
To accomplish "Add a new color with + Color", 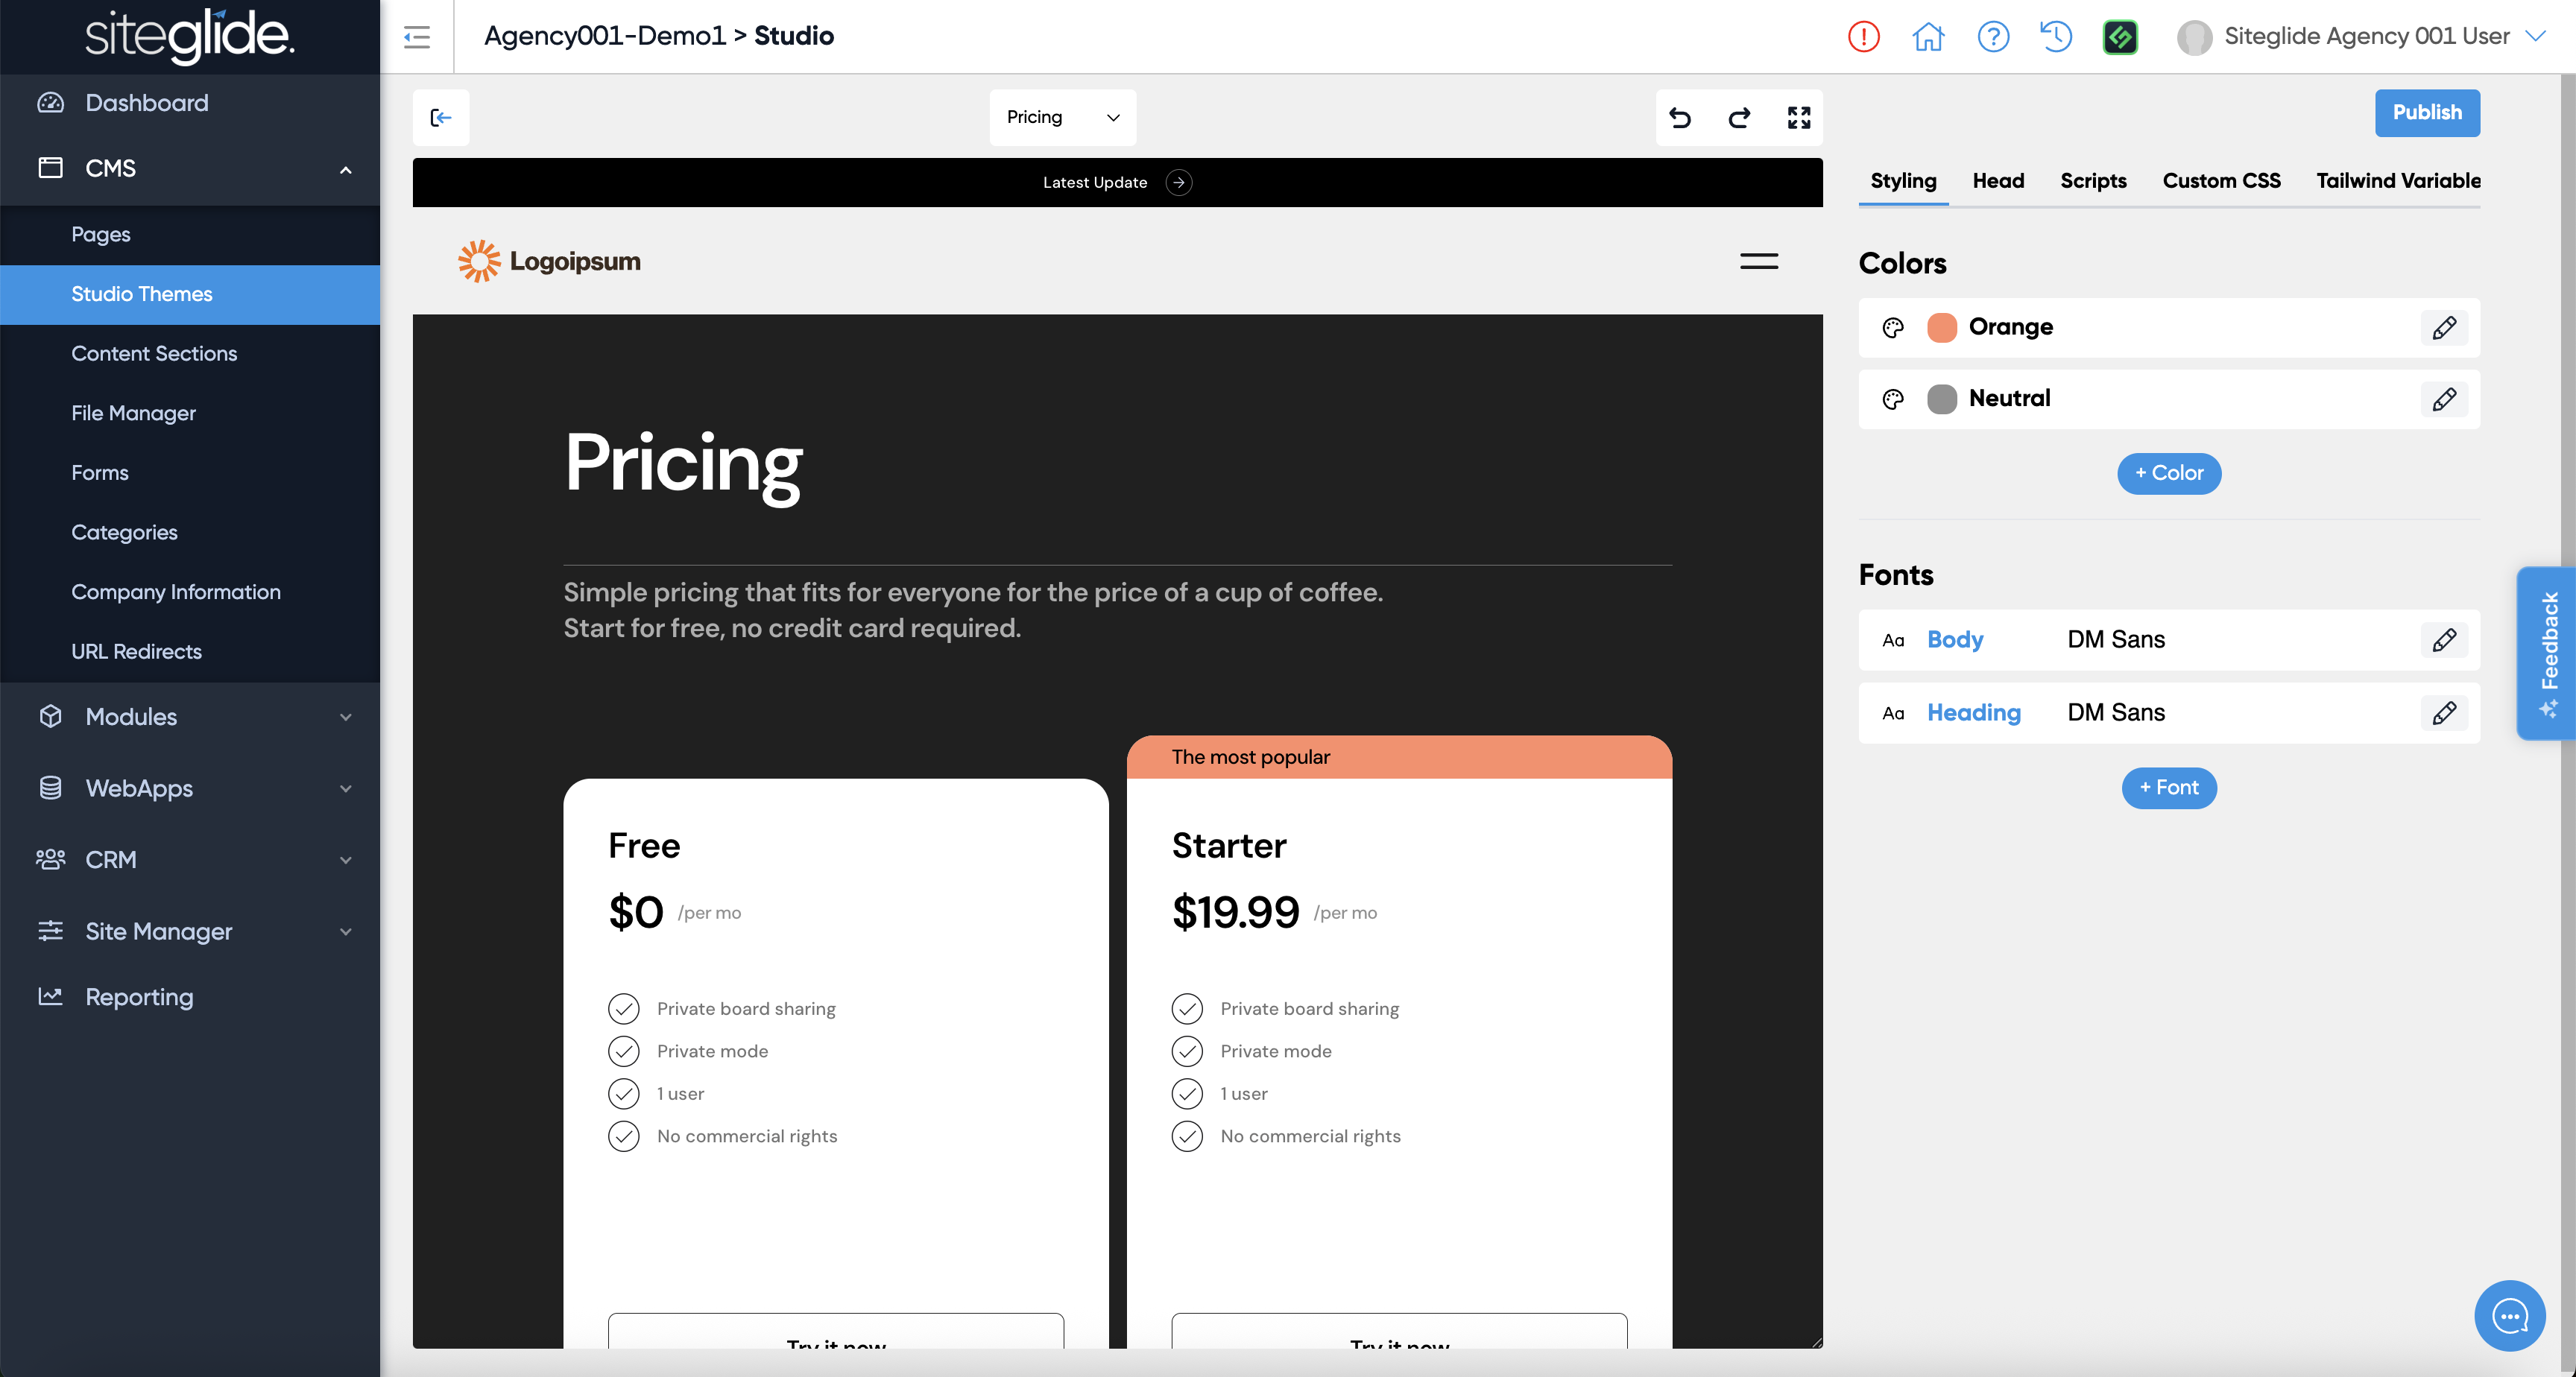I will pos(2168,473).
